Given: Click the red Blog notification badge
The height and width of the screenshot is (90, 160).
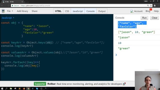Looking at the screenshot, I should coord(151,9).
